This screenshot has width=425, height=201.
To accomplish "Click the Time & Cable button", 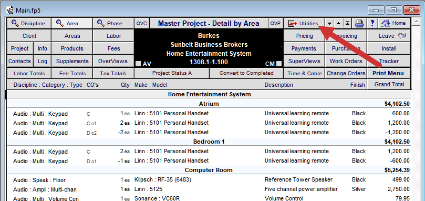I will tap(304, 73).
